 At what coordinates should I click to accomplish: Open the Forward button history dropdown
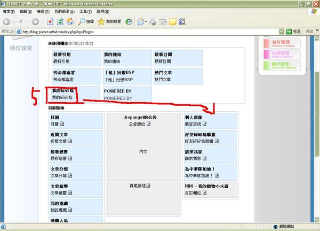tap(43, 21)
